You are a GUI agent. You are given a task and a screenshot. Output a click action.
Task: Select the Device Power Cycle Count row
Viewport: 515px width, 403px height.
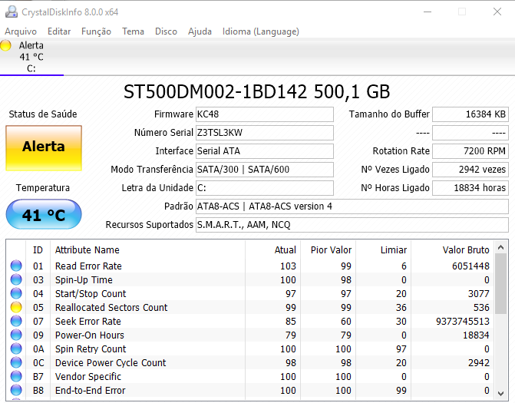(250, 362)
